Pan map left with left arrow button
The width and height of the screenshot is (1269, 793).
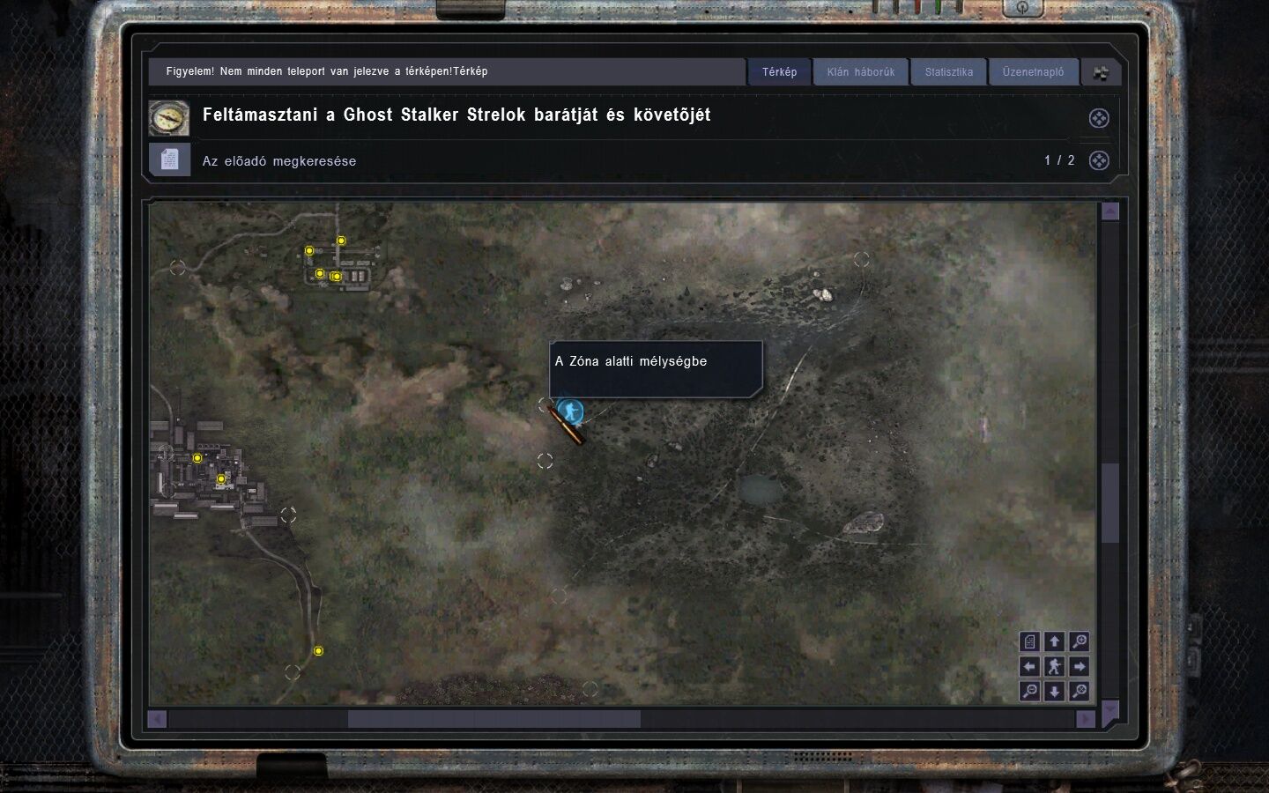[x=1029, y=666]
